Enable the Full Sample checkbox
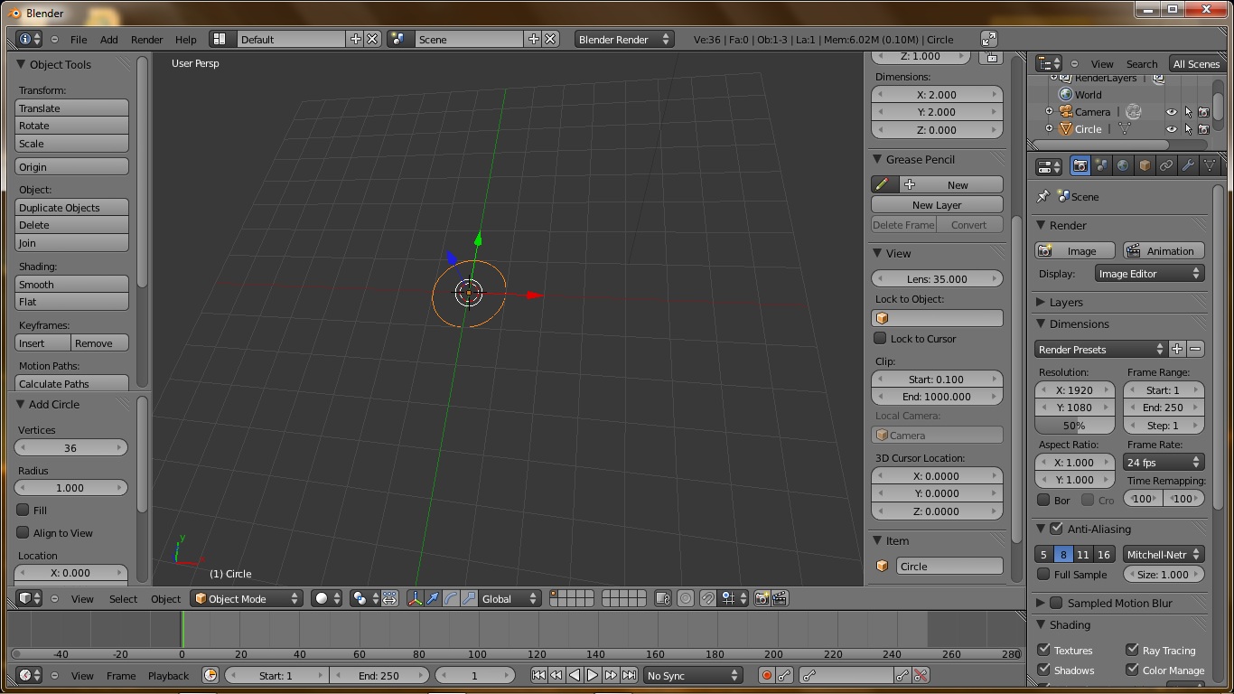This screenshot has width=1234, height=694. [1043, 574]
